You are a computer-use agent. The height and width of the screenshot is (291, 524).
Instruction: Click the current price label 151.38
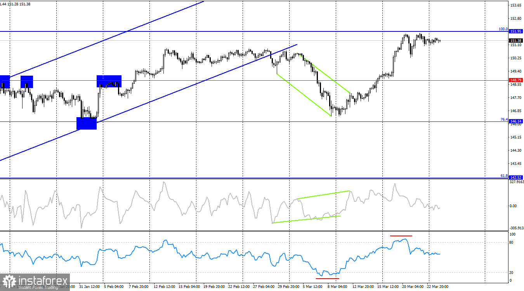pos(515,40)
